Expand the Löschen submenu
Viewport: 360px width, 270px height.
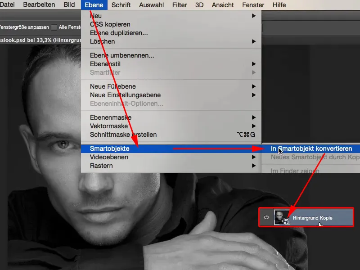coord(171,41)
